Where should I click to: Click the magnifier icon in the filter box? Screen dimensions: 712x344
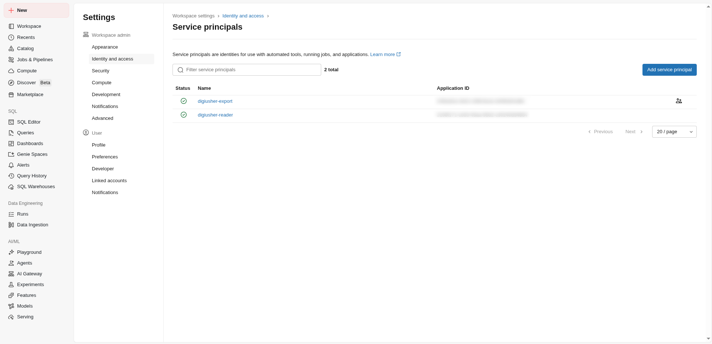180,70
